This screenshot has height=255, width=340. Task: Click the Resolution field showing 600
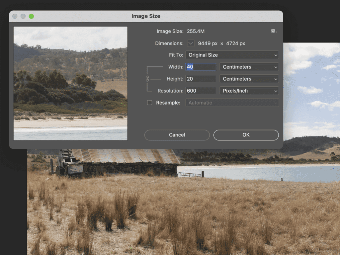pyautogui.click(x=201, y=91)
